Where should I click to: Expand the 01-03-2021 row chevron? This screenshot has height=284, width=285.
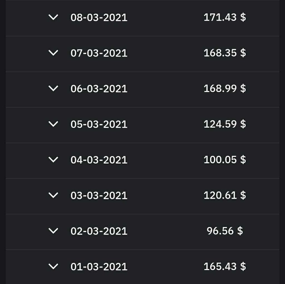pyautogui.click(x=53, y=266)
